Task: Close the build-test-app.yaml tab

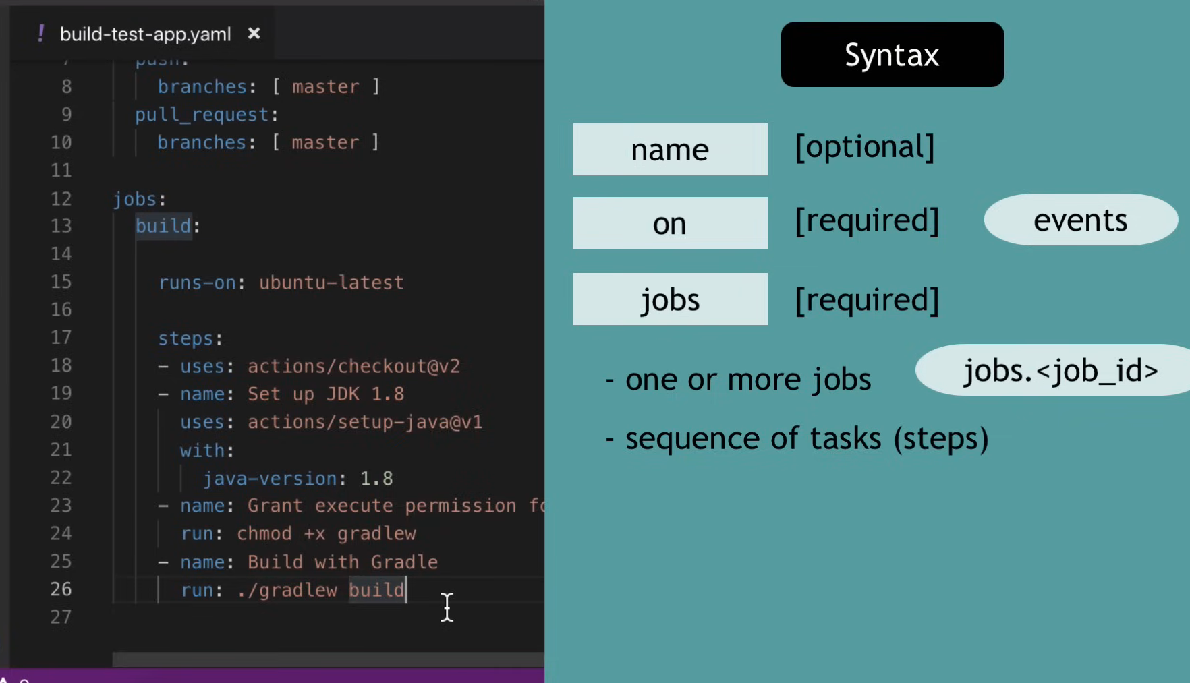Action: click(x=254, y=34)
